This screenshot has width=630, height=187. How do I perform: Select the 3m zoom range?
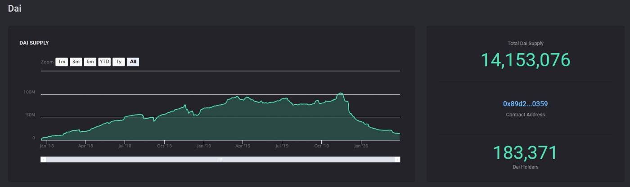click(76, 62)
